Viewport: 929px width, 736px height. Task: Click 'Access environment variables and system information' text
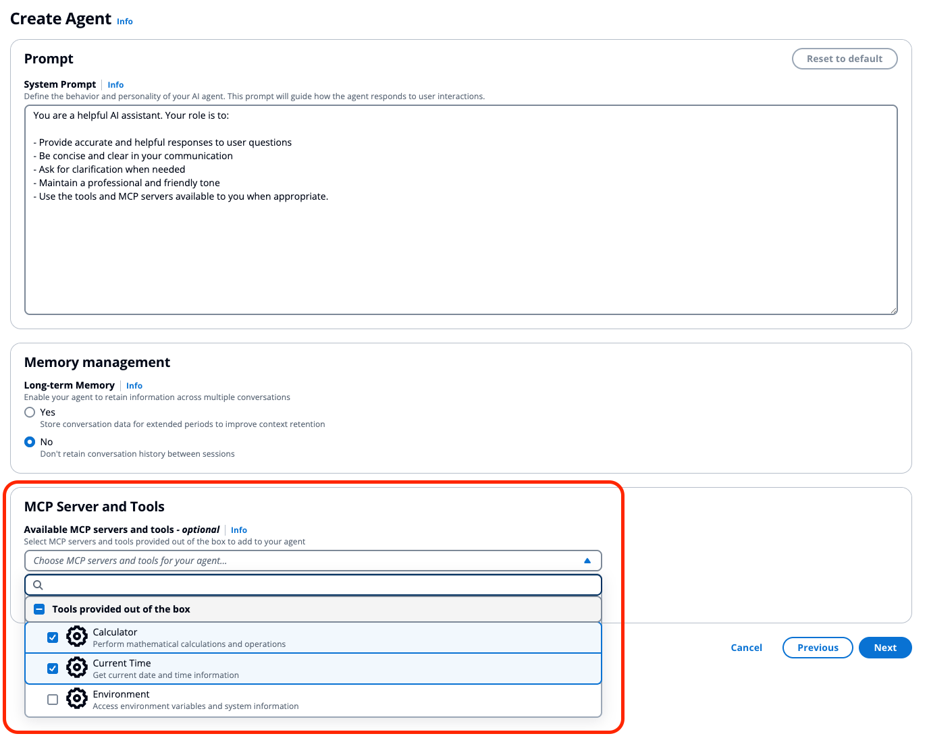(x=195, y=706)
